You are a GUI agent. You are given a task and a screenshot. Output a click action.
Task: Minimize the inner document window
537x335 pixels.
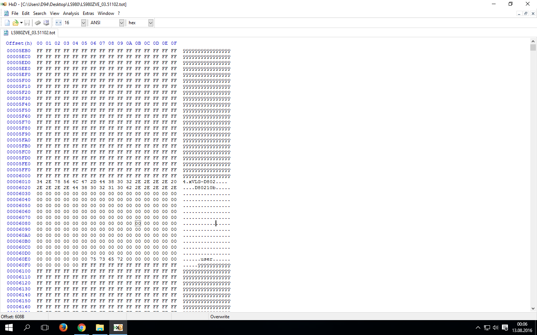tap(519, 13)
